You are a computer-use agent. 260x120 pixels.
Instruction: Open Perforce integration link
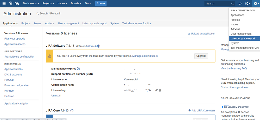click(9, 96)
